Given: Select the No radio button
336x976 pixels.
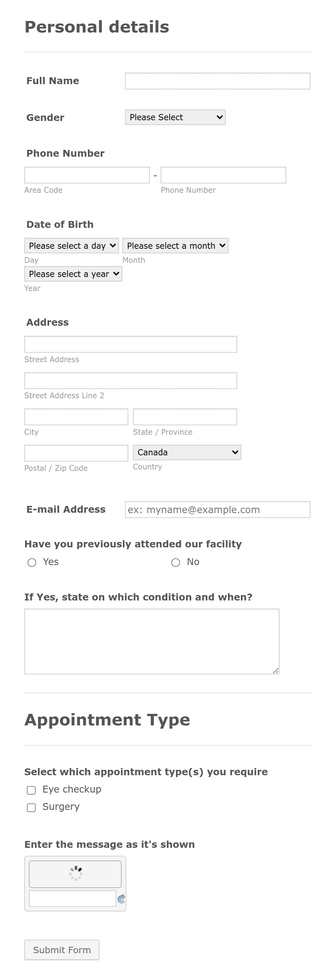Looking at the screenshot, I should 176,562.
